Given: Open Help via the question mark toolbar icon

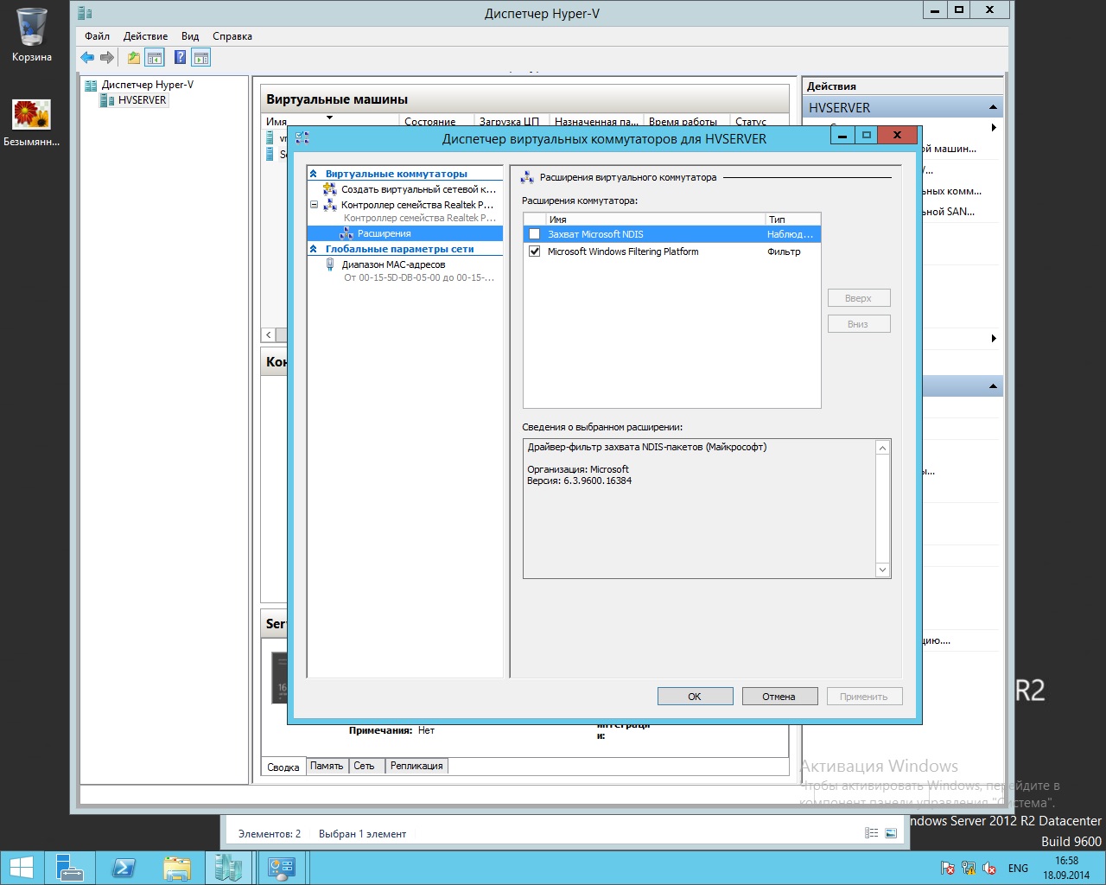Looking at the screenshot, I should (x=181, y=58).
